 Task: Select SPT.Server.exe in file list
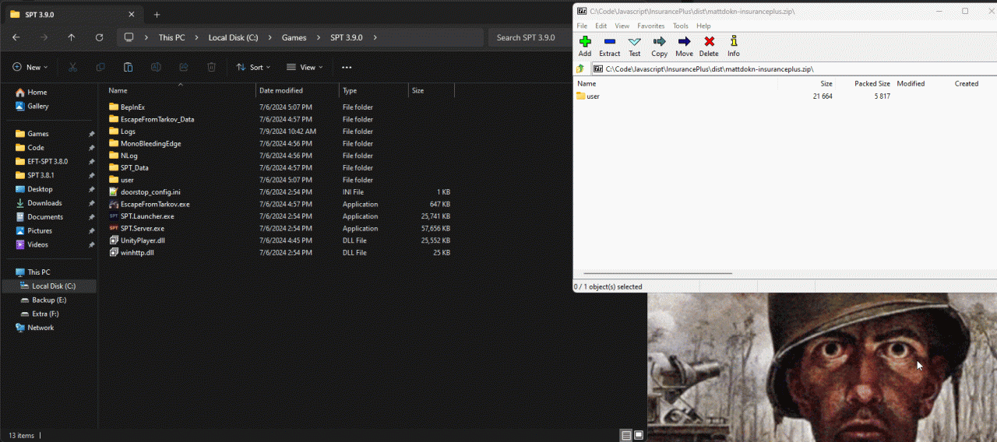142,229
